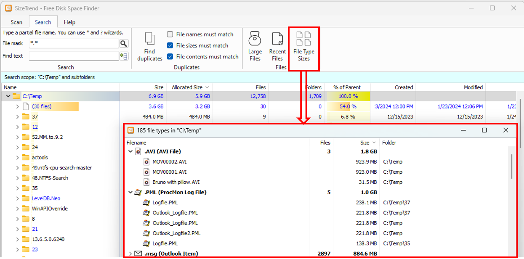Viewport: 524px width, 259px height.
Task: Collapse the .PML ProcMon Log group
Action: [x=130, y=193]
